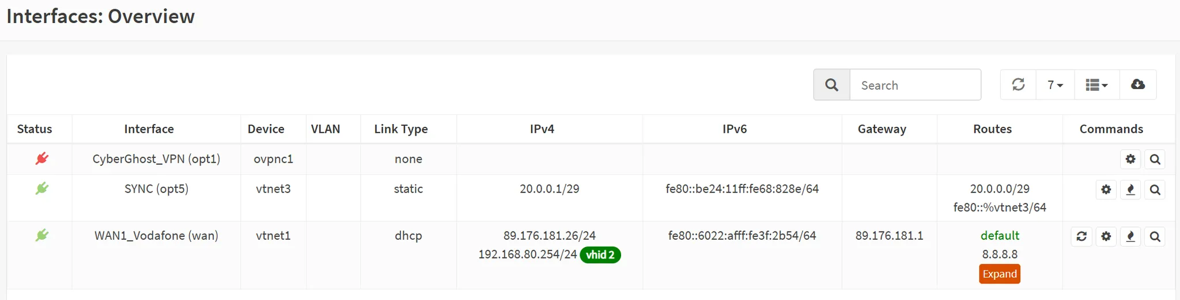Sort table by Interface column header

tap(149, 129)
